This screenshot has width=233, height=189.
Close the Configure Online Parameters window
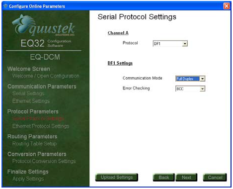[227, 6]
